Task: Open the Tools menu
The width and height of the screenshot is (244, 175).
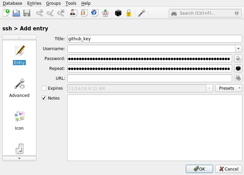Action: pyautogui.click(x=71, y=3)
